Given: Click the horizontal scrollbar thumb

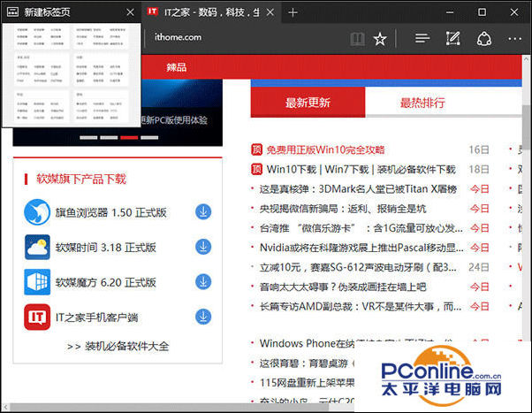Looking at the screenshot, I should pos(170,407).
